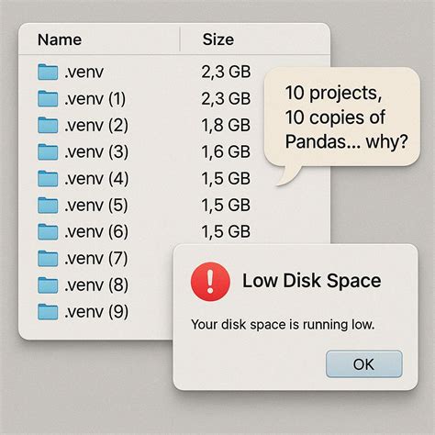Click the .venv (9) folder icon
435x435 pixels.
[48, 312]
